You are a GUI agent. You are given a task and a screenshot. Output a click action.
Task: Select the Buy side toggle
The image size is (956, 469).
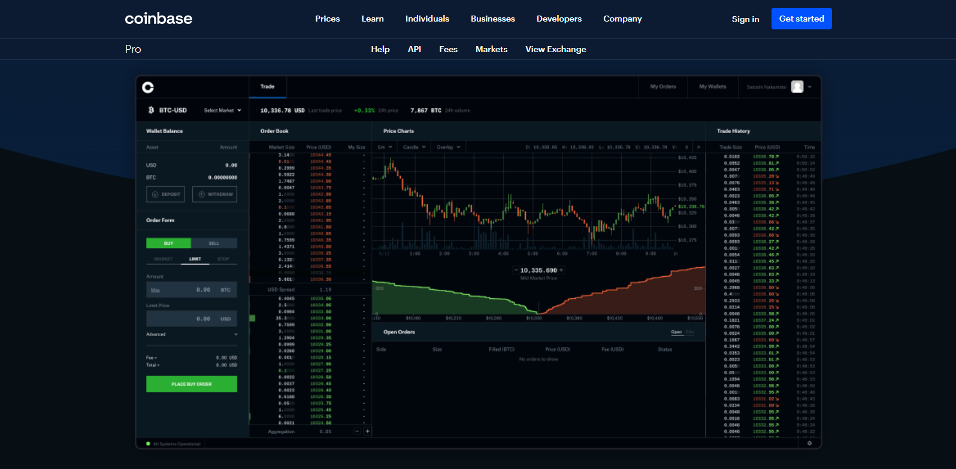168,243
